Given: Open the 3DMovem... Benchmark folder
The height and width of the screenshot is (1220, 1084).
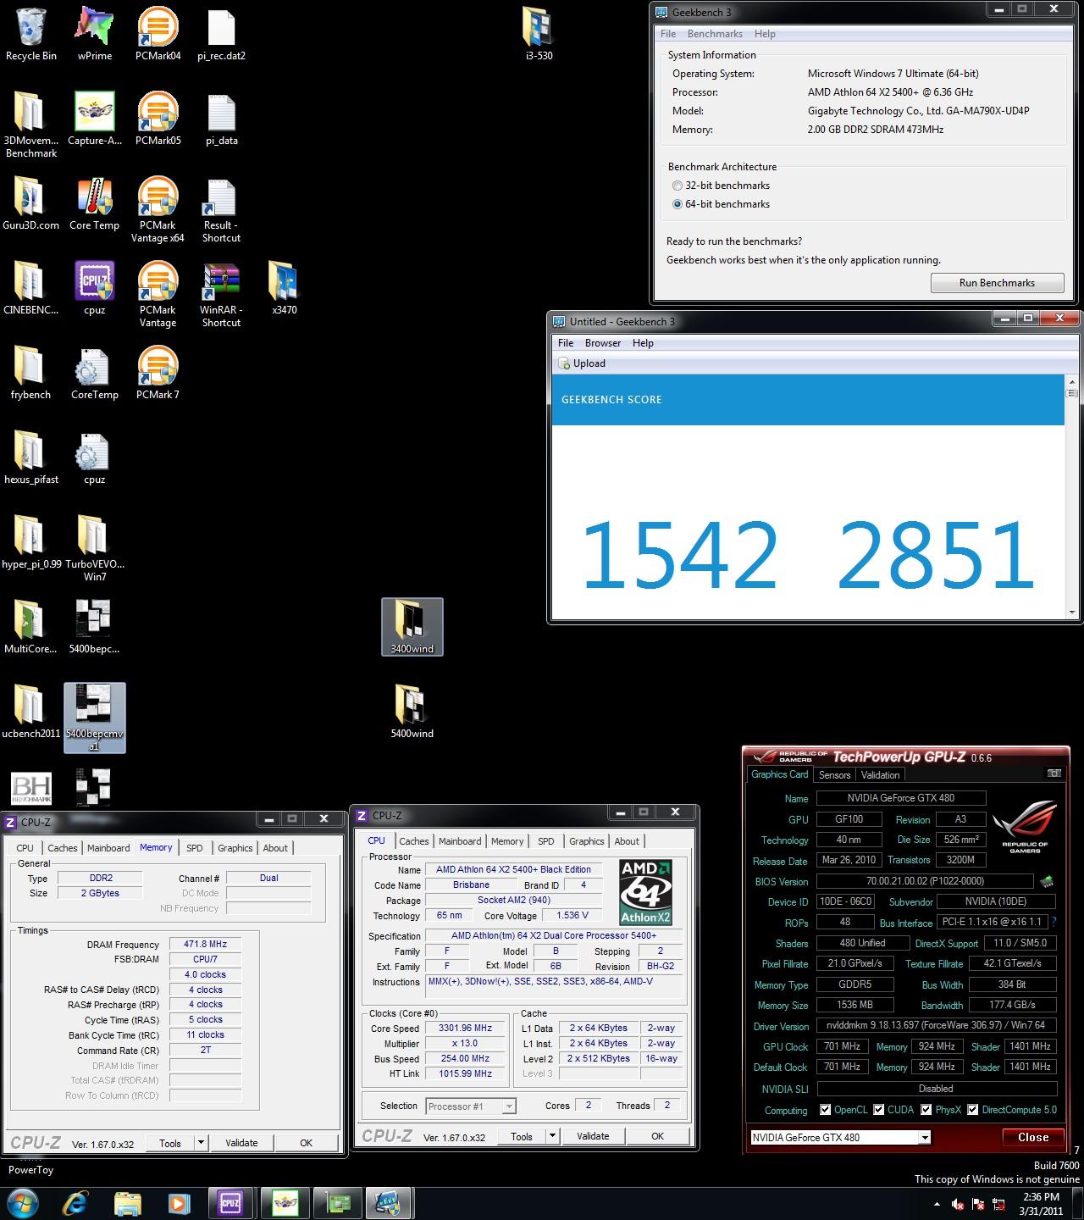Looking at the screenshot, I should (31, 125).
